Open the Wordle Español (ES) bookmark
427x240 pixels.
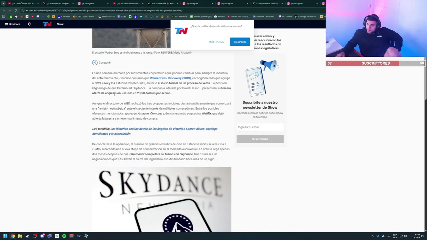tap(201, 17)
